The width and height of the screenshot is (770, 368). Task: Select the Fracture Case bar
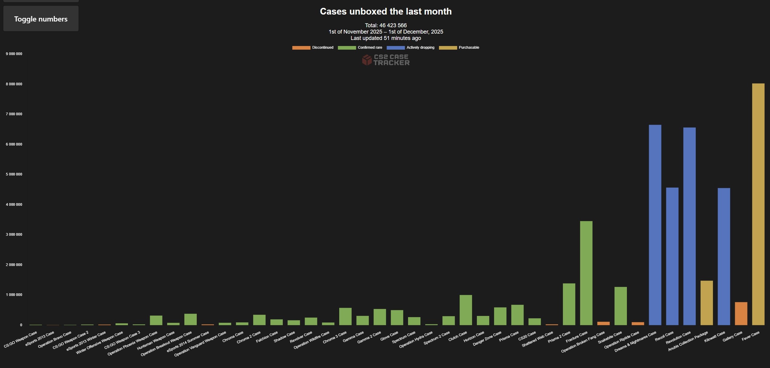pyautogui.click(x=586, y=273)
